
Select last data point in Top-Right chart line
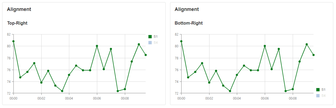146,55
